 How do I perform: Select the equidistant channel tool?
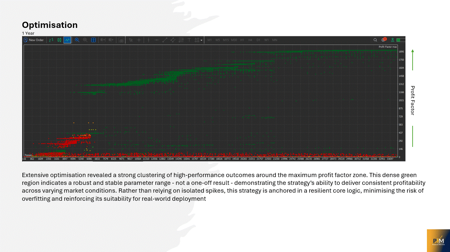(x=173, y=40)
